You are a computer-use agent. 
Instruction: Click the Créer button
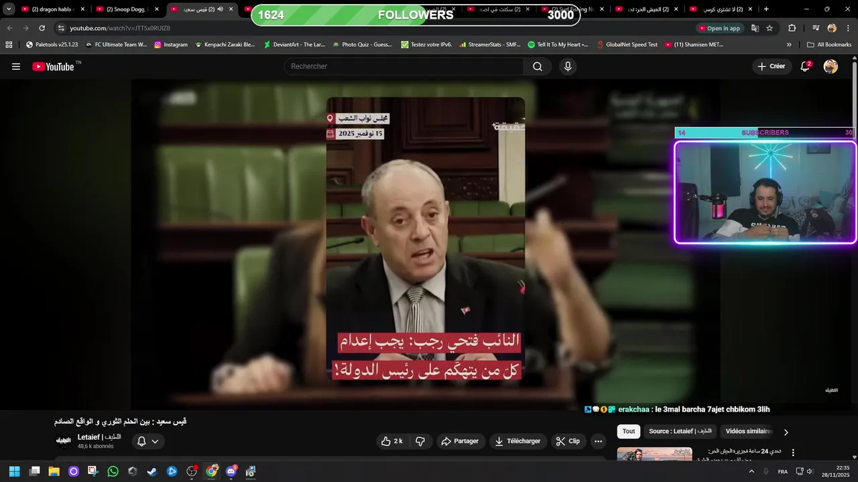coord(771,66)
